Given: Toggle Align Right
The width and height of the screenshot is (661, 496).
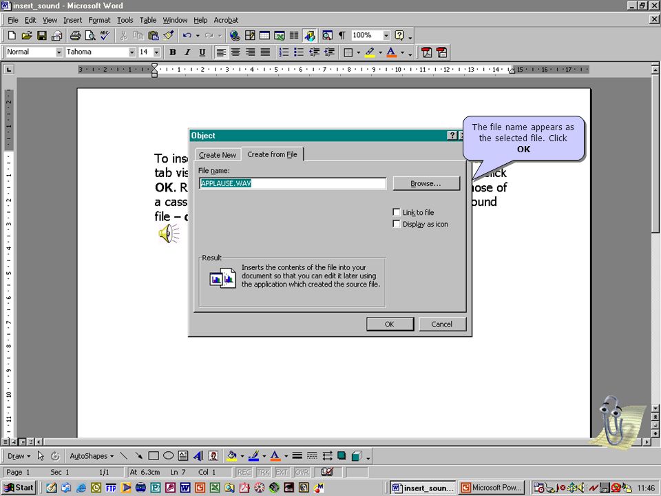Looking at the screenshot, I should click(x=251, y=52).
